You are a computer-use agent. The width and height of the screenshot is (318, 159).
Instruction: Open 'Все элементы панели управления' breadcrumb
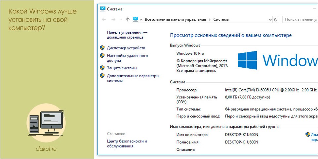pyautogui.click(x=176, y=19)
